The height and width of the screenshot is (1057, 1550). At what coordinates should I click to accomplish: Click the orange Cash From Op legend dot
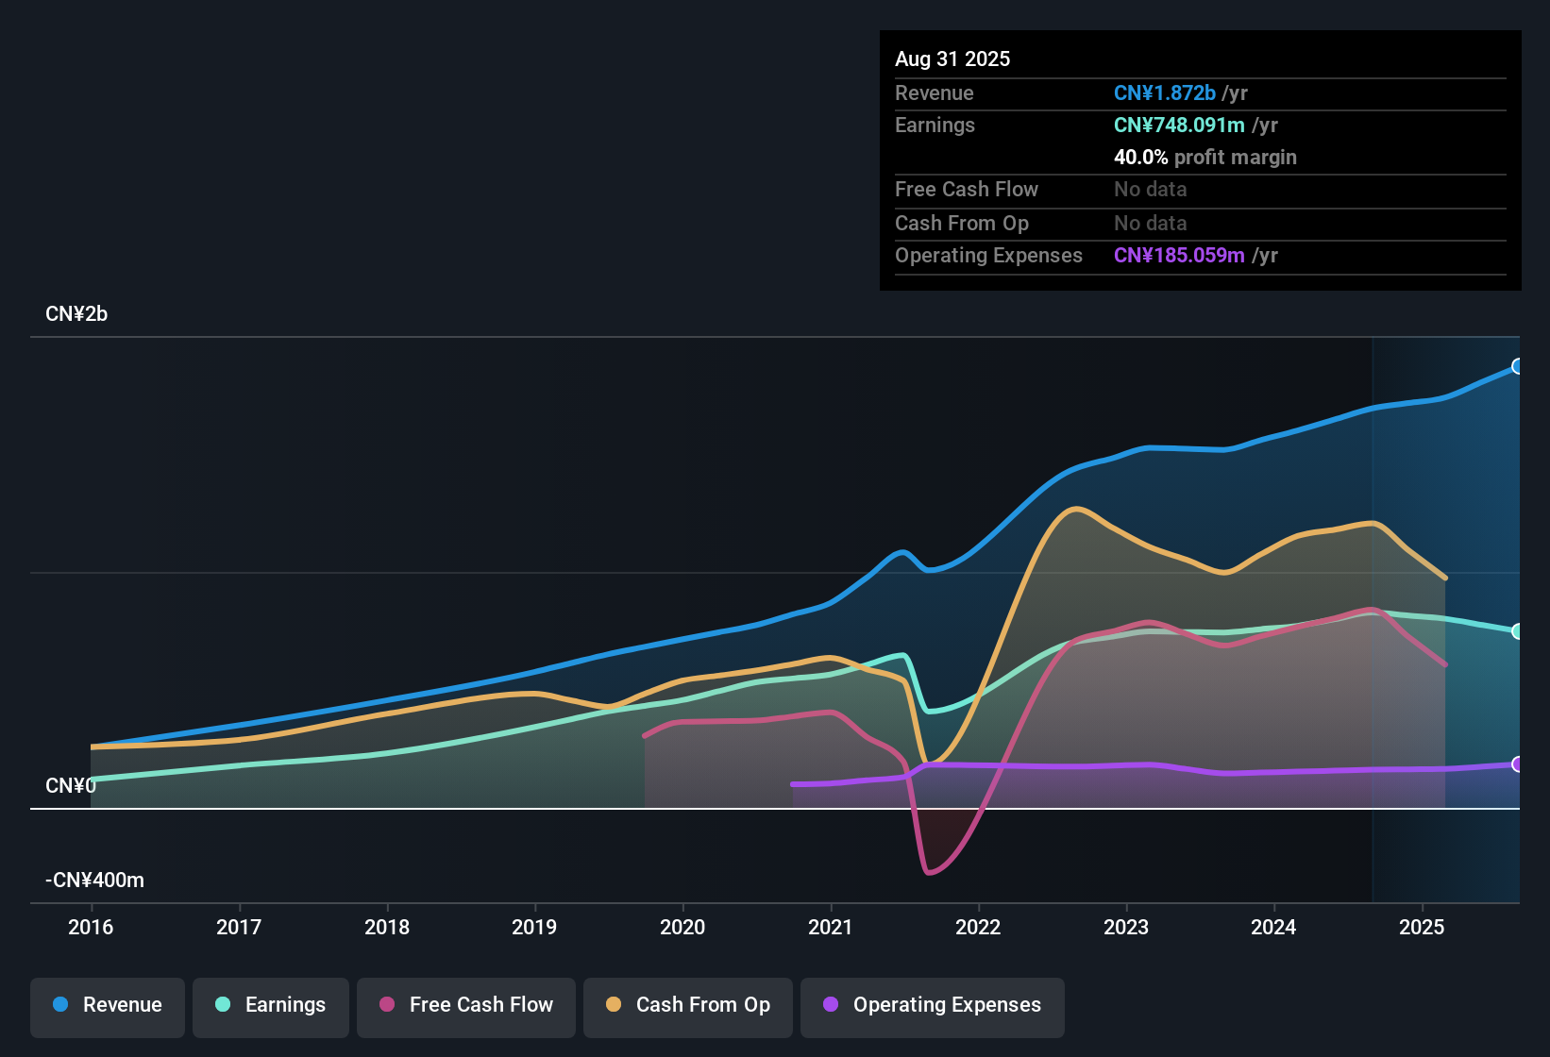click(612, 1005)
